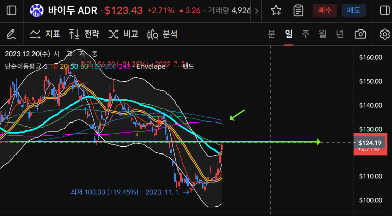Open 전략 strategy tool

(x=84, y=34)
